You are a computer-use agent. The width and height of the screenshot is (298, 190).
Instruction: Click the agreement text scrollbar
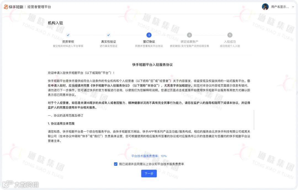pyautogui.click(x=254, y=120)
